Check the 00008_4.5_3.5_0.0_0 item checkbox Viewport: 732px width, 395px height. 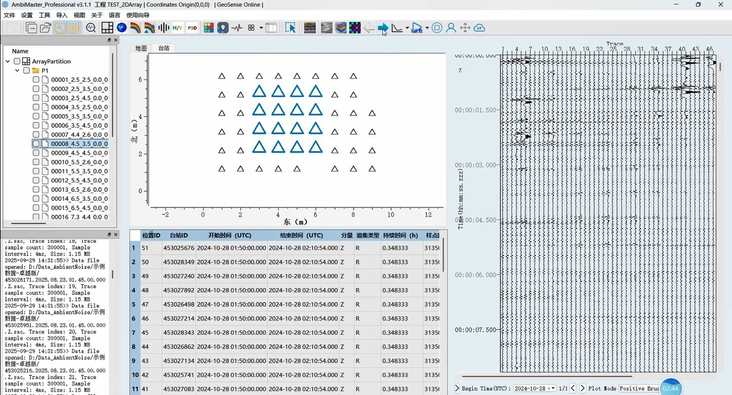click(36, 144)
